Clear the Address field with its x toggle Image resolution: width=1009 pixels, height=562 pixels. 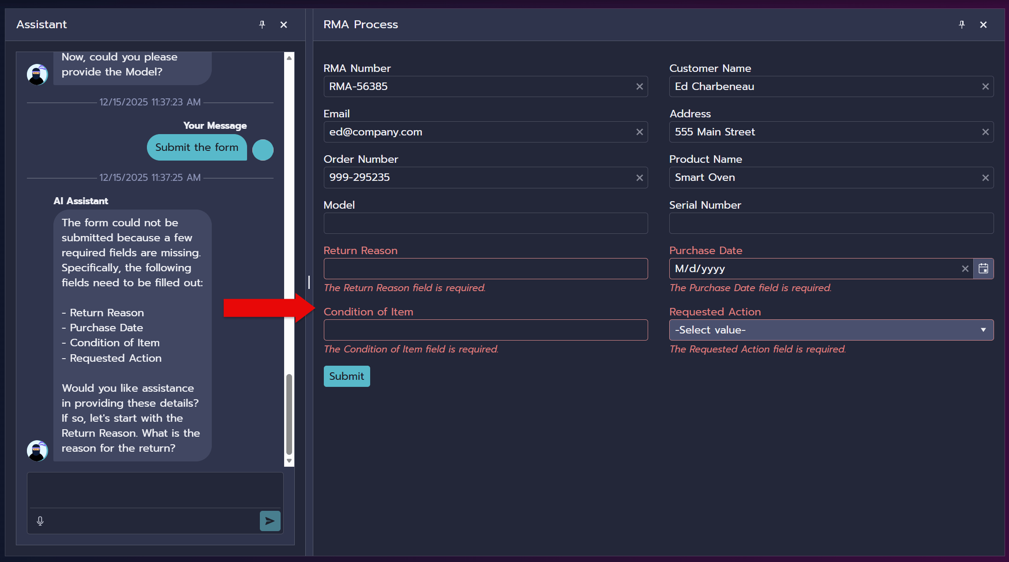coord(985,132)
